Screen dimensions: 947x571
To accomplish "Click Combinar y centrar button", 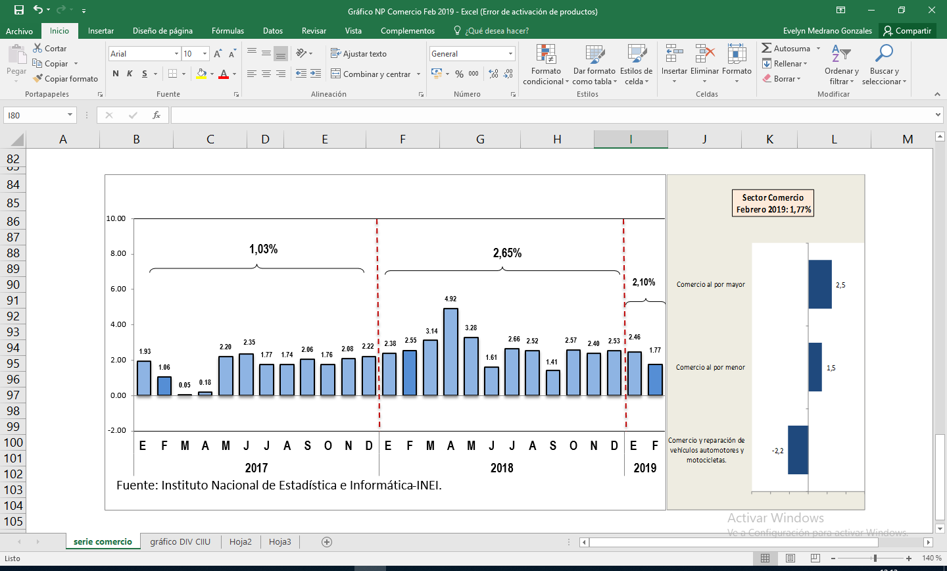I will 371,74.
